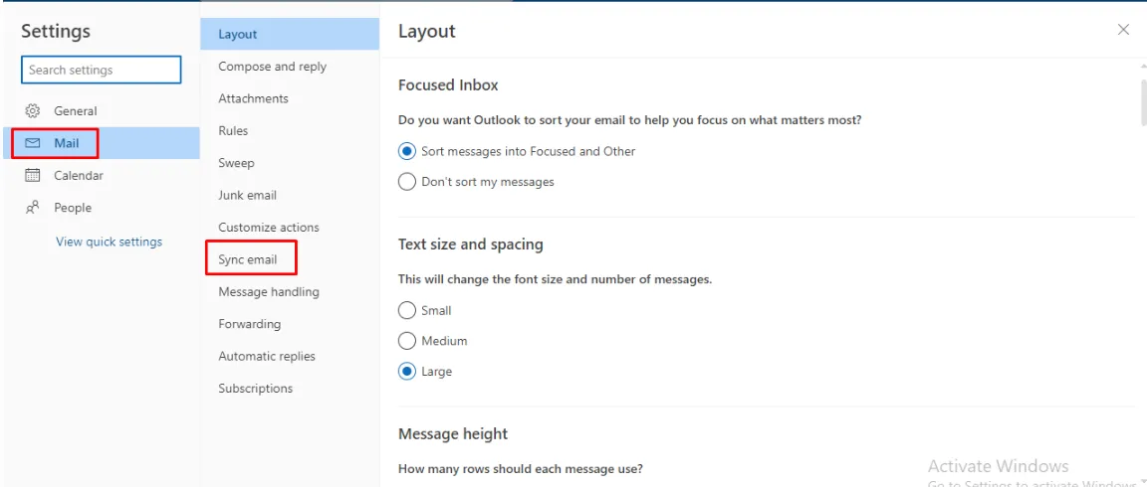The image size is (1147, 487).
Task: Go to the Rules section
Action: [x=233, y=131]
